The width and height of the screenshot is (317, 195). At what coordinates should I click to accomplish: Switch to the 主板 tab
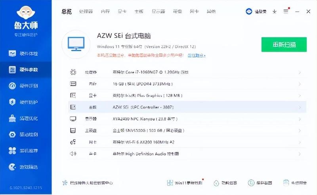pos(139,12)
